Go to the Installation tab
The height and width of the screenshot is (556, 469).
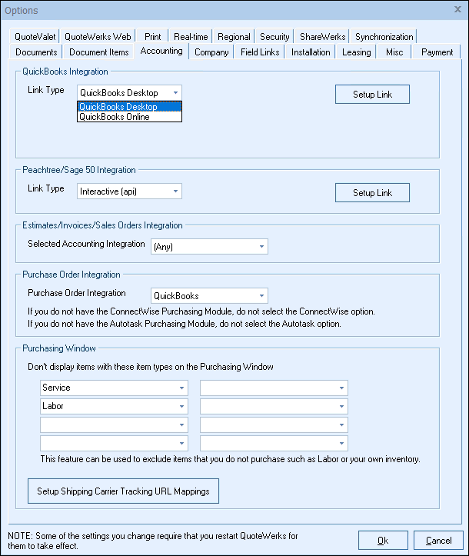pyautogui.click(x=311, y=52)
